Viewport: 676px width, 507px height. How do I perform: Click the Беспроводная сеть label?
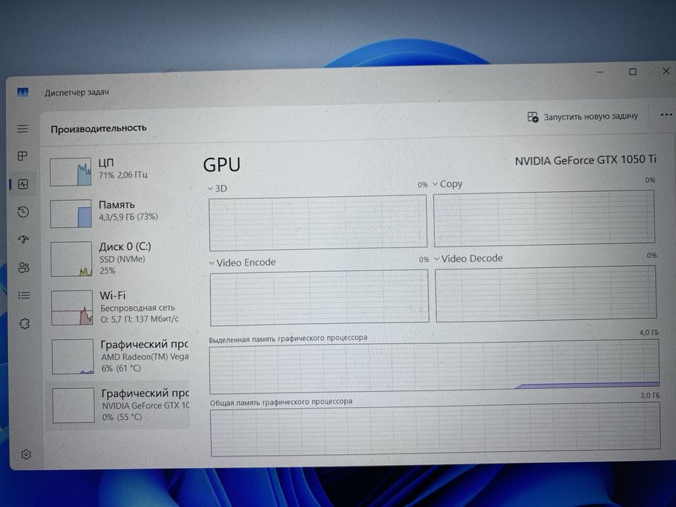coord(138,308)
